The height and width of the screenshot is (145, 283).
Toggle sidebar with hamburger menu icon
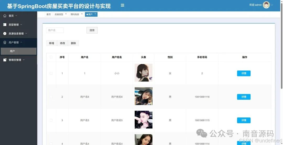click(123, 6)
